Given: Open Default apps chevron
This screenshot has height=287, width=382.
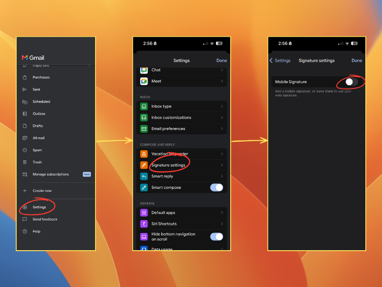Looking at the screenshot, I should click(x=222, y=213).
